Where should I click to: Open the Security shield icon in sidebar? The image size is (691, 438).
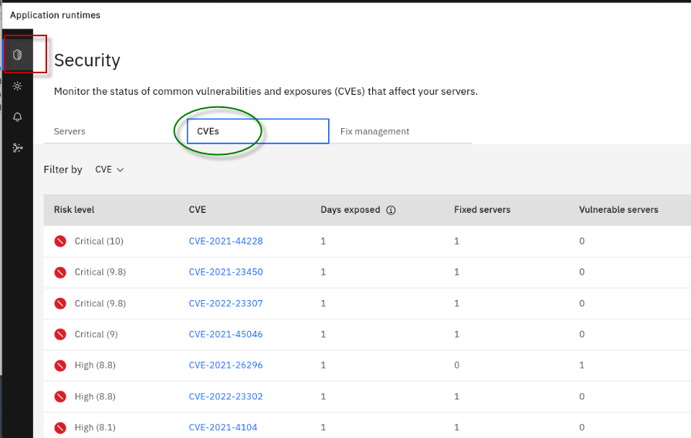pos(17,55)
